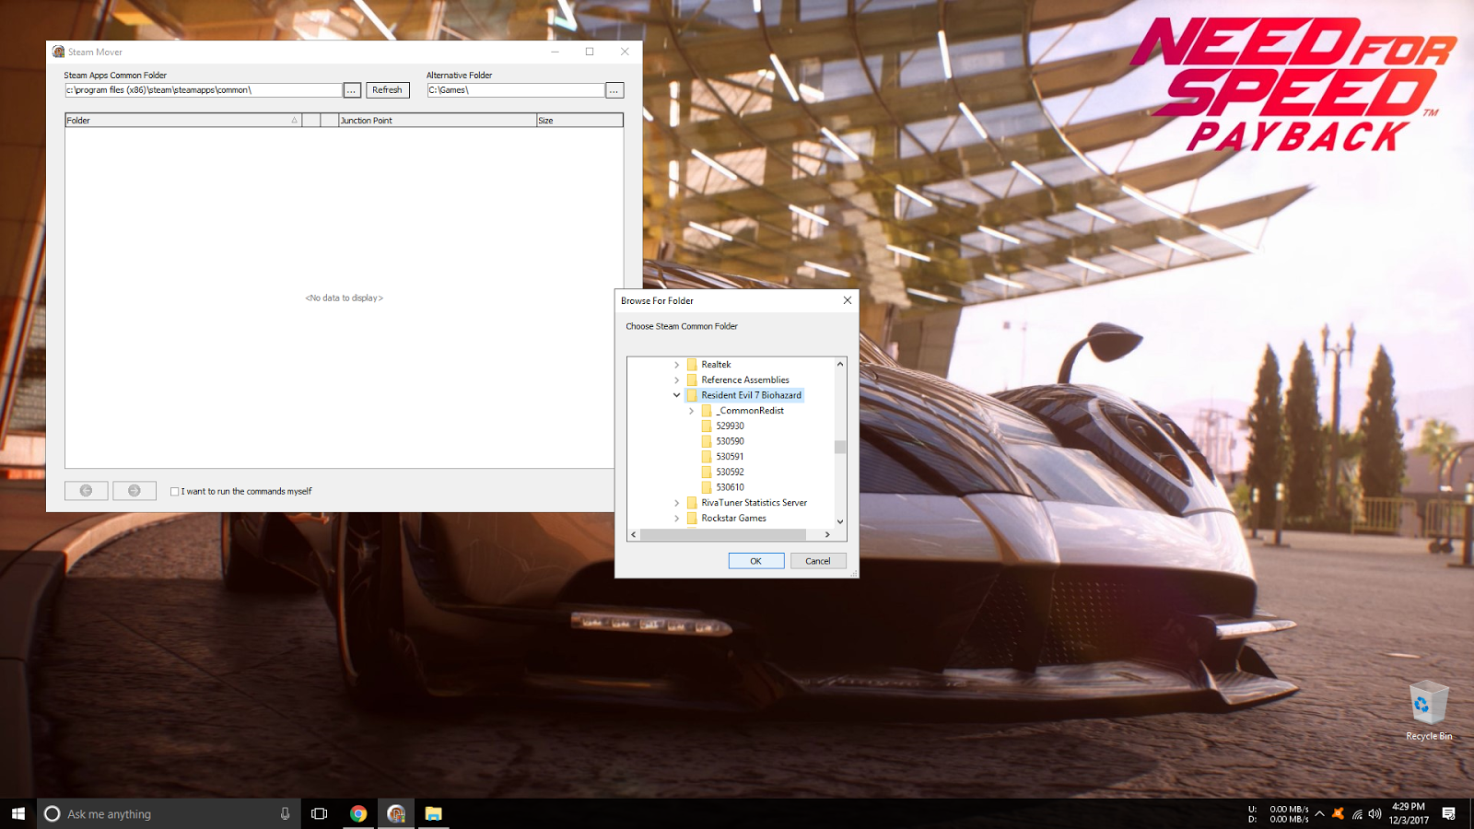Select the '_CommonRedist' tree label
Viewport: 1474px width, 829px height.
[x=750, y=411]
